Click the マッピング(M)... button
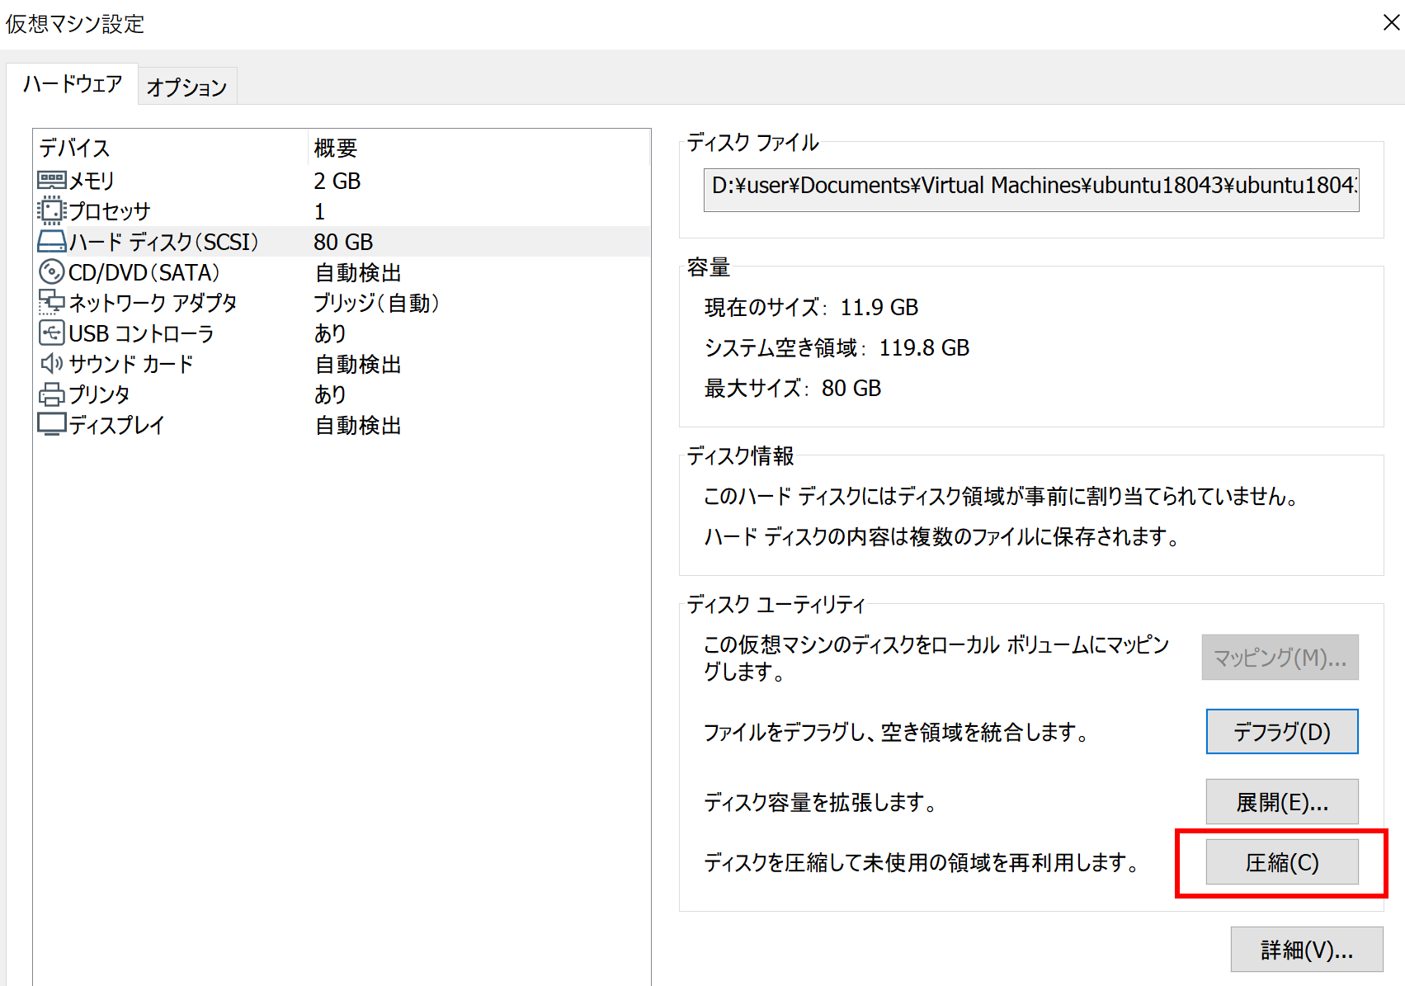Image resolution: width=1405 pixels, height=986 pixels. point(1279,658)
